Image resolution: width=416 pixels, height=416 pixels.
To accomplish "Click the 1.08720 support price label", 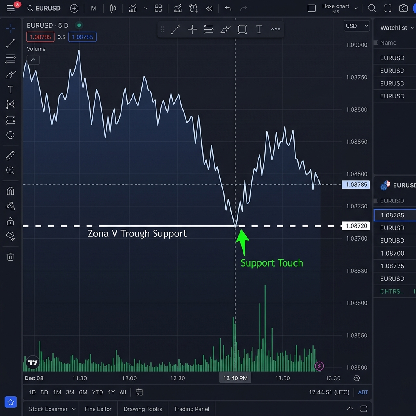I will 356,226.
